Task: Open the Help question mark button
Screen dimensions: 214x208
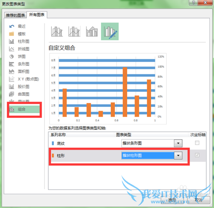Action: [x=193, y=3]
